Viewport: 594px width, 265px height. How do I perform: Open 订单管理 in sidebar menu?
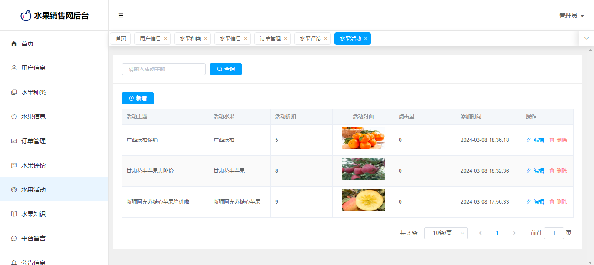tap(33, 141)
